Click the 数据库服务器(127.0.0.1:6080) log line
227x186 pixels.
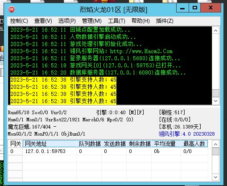tap(98, 73)
